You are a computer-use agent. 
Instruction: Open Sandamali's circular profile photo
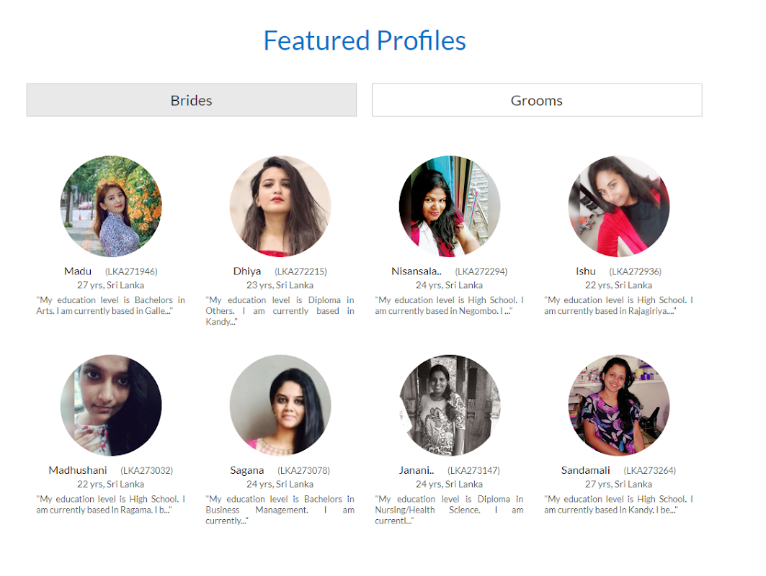click(x=619, y=405)
